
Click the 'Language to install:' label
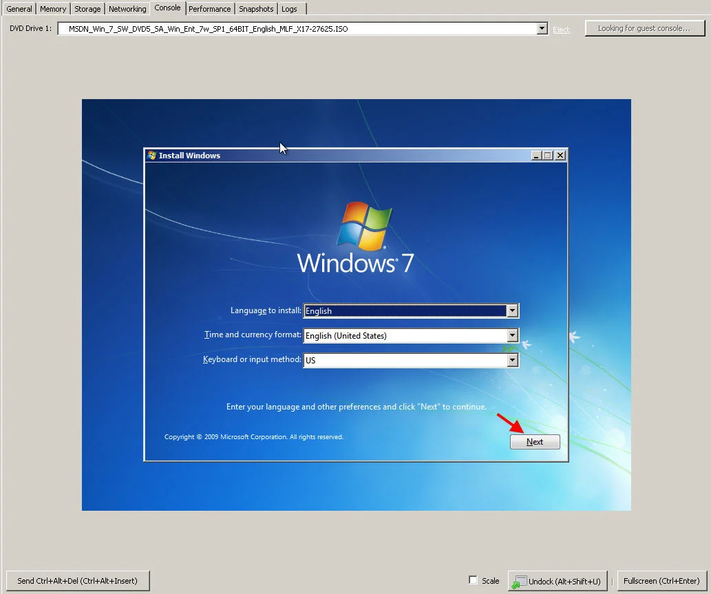[x=266, y=310]
